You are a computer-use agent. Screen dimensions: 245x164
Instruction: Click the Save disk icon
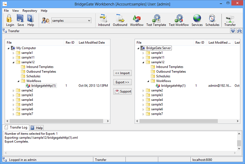coord(21,19)
